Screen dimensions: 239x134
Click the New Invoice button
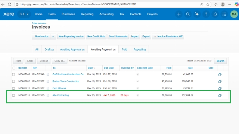click(x=41, y=36)
